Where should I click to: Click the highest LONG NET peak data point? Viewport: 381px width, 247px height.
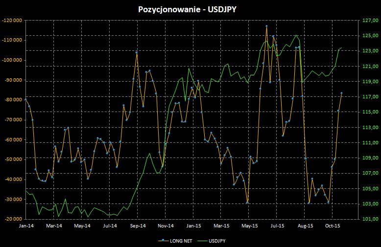coord(266,26)
